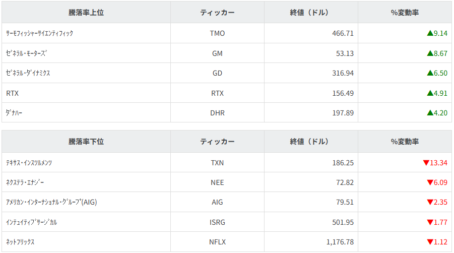The image size is (454, 253).
Task: Click the bottom table %変動率 header
Action: tap(405, 142)
